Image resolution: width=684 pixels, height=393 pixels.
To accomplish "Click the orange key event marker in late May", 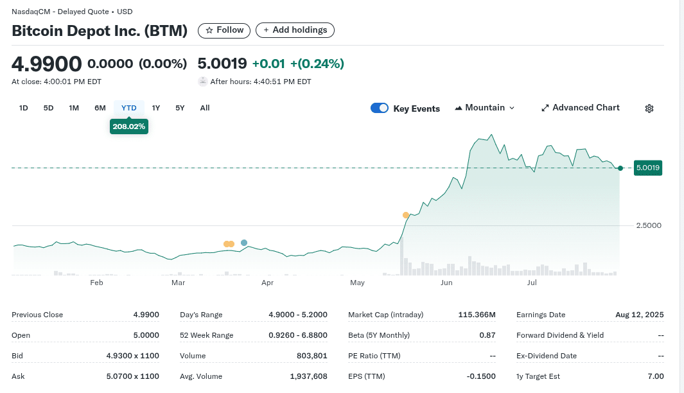I will [x=406, y=215].
